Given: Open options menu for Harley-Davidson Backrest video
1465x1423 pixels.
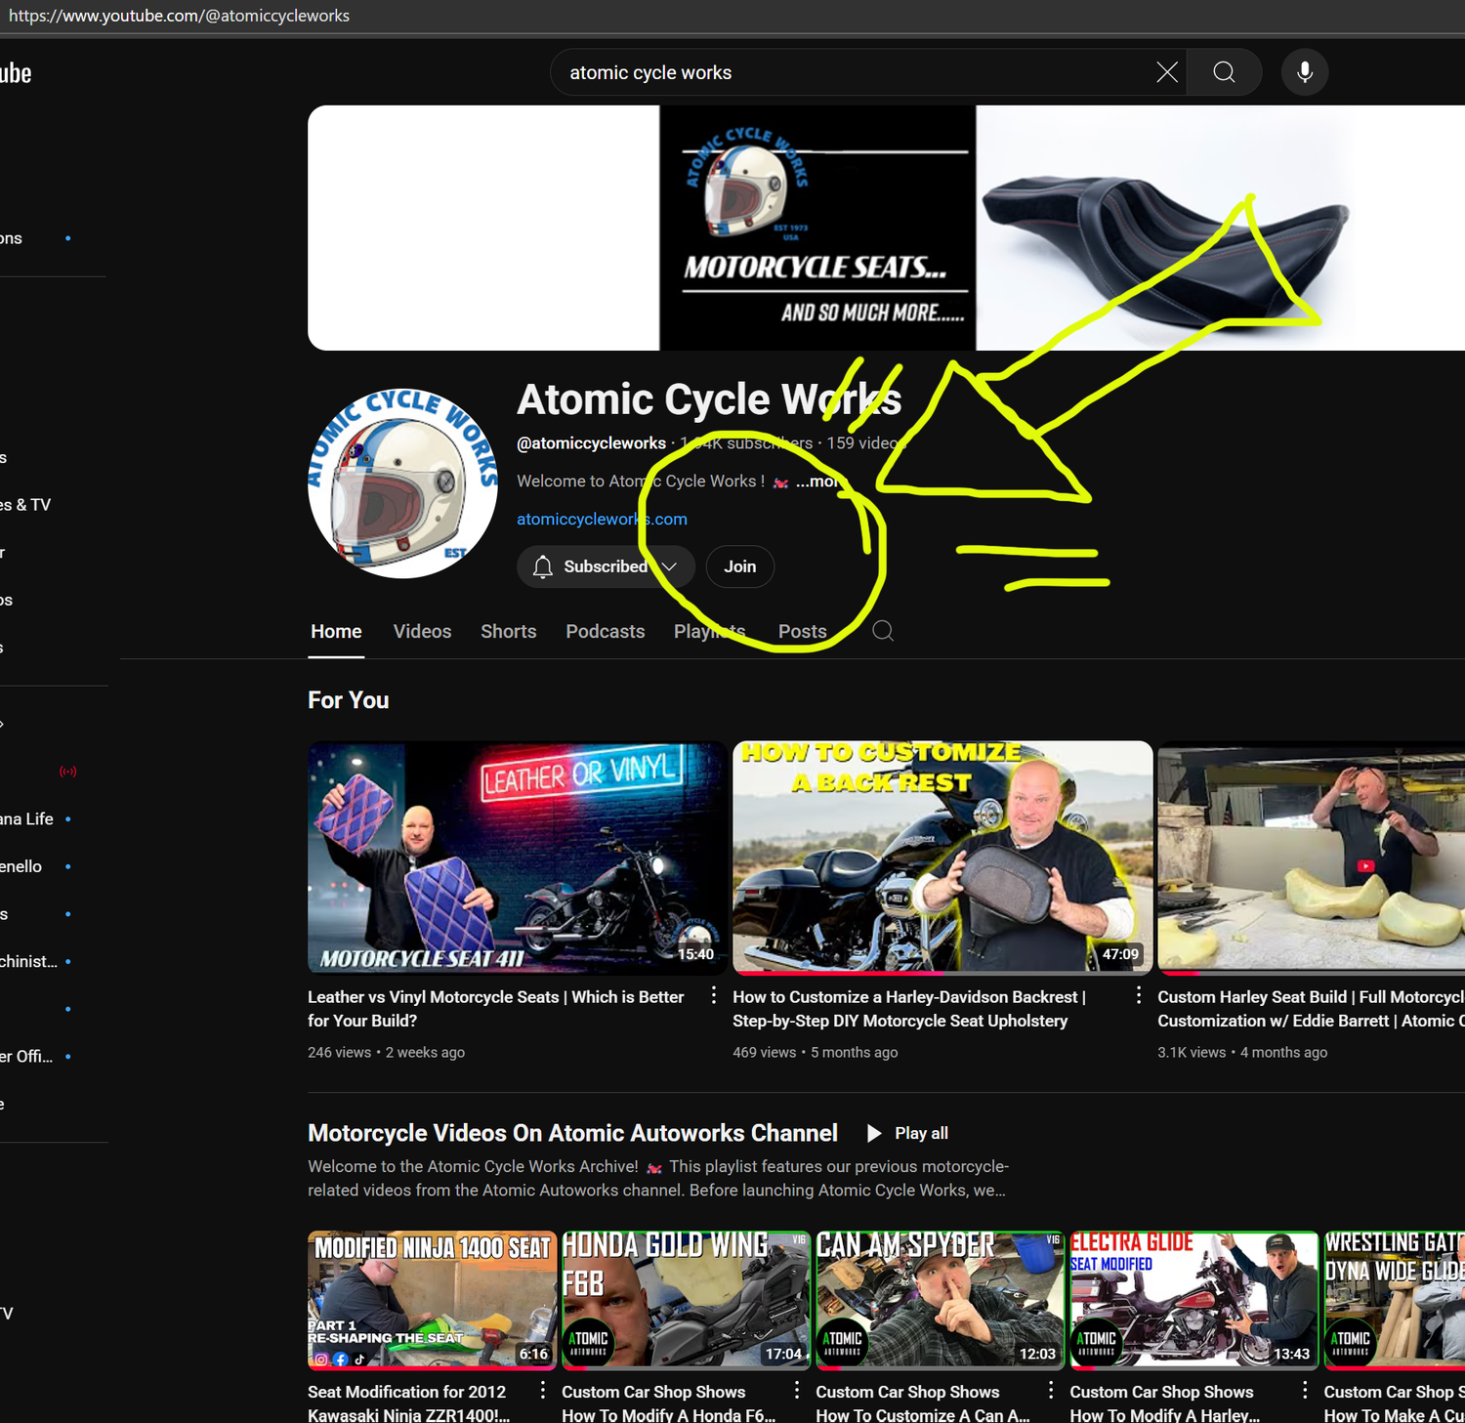Looking at the screenshot, I should tap(1139, 995).
